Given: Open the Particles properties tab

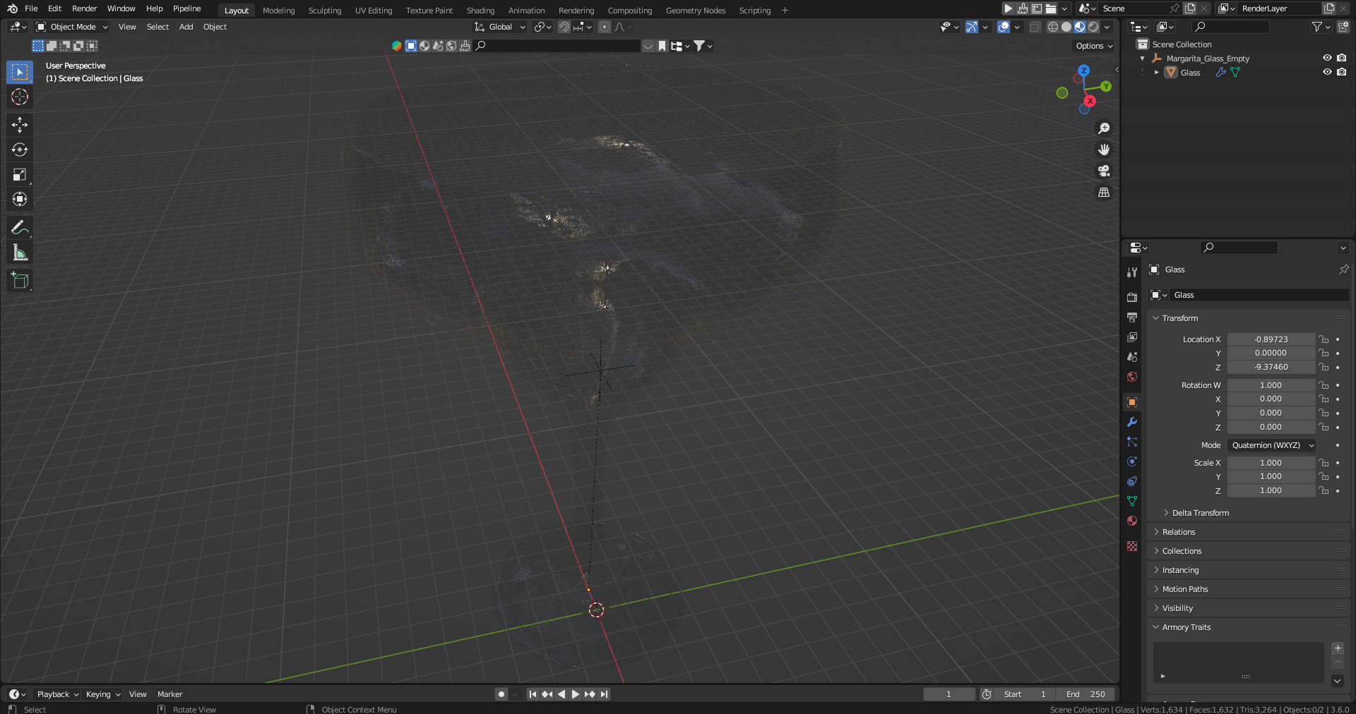Looking at the screenshot, I should (1132, 442).
